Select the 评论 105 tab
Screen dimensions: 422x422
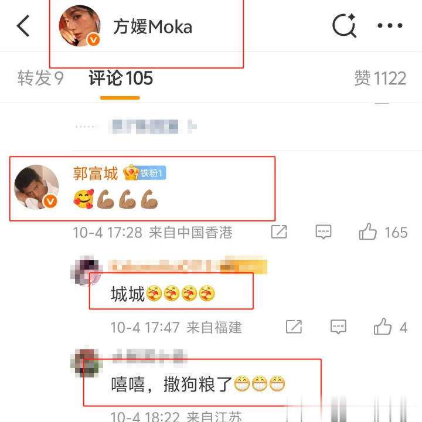pyautogui.click(x=121, y=79)
